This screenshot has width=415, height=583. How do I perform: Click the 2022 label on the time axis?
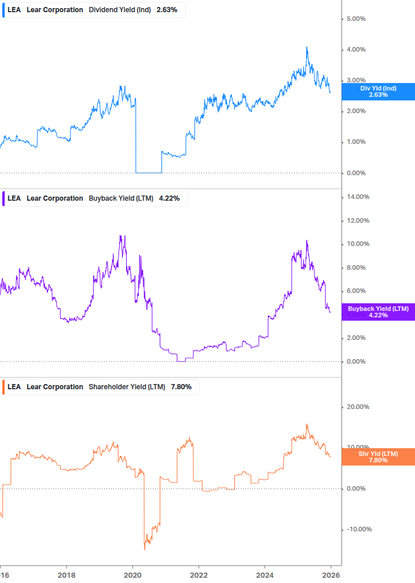(x=199, y=575)
